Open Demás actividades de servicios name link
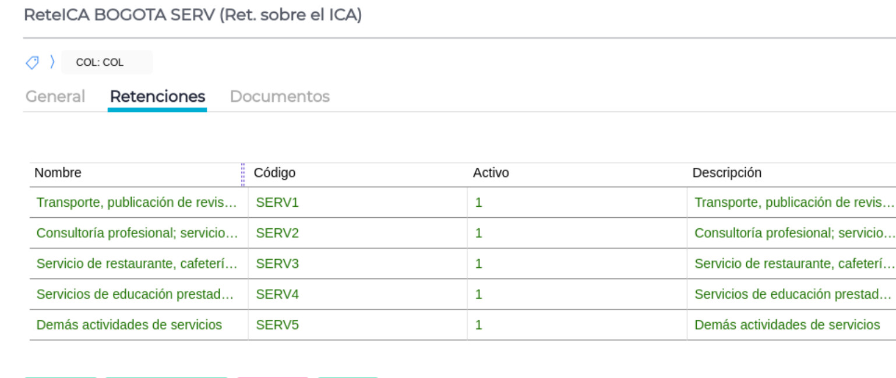 129,325
